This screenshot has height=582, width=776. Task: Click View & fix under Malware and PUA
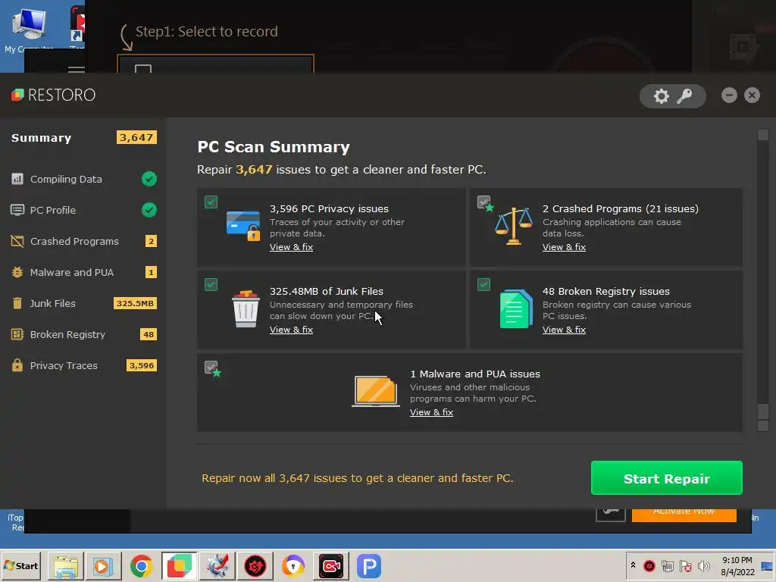click(431, 412)
